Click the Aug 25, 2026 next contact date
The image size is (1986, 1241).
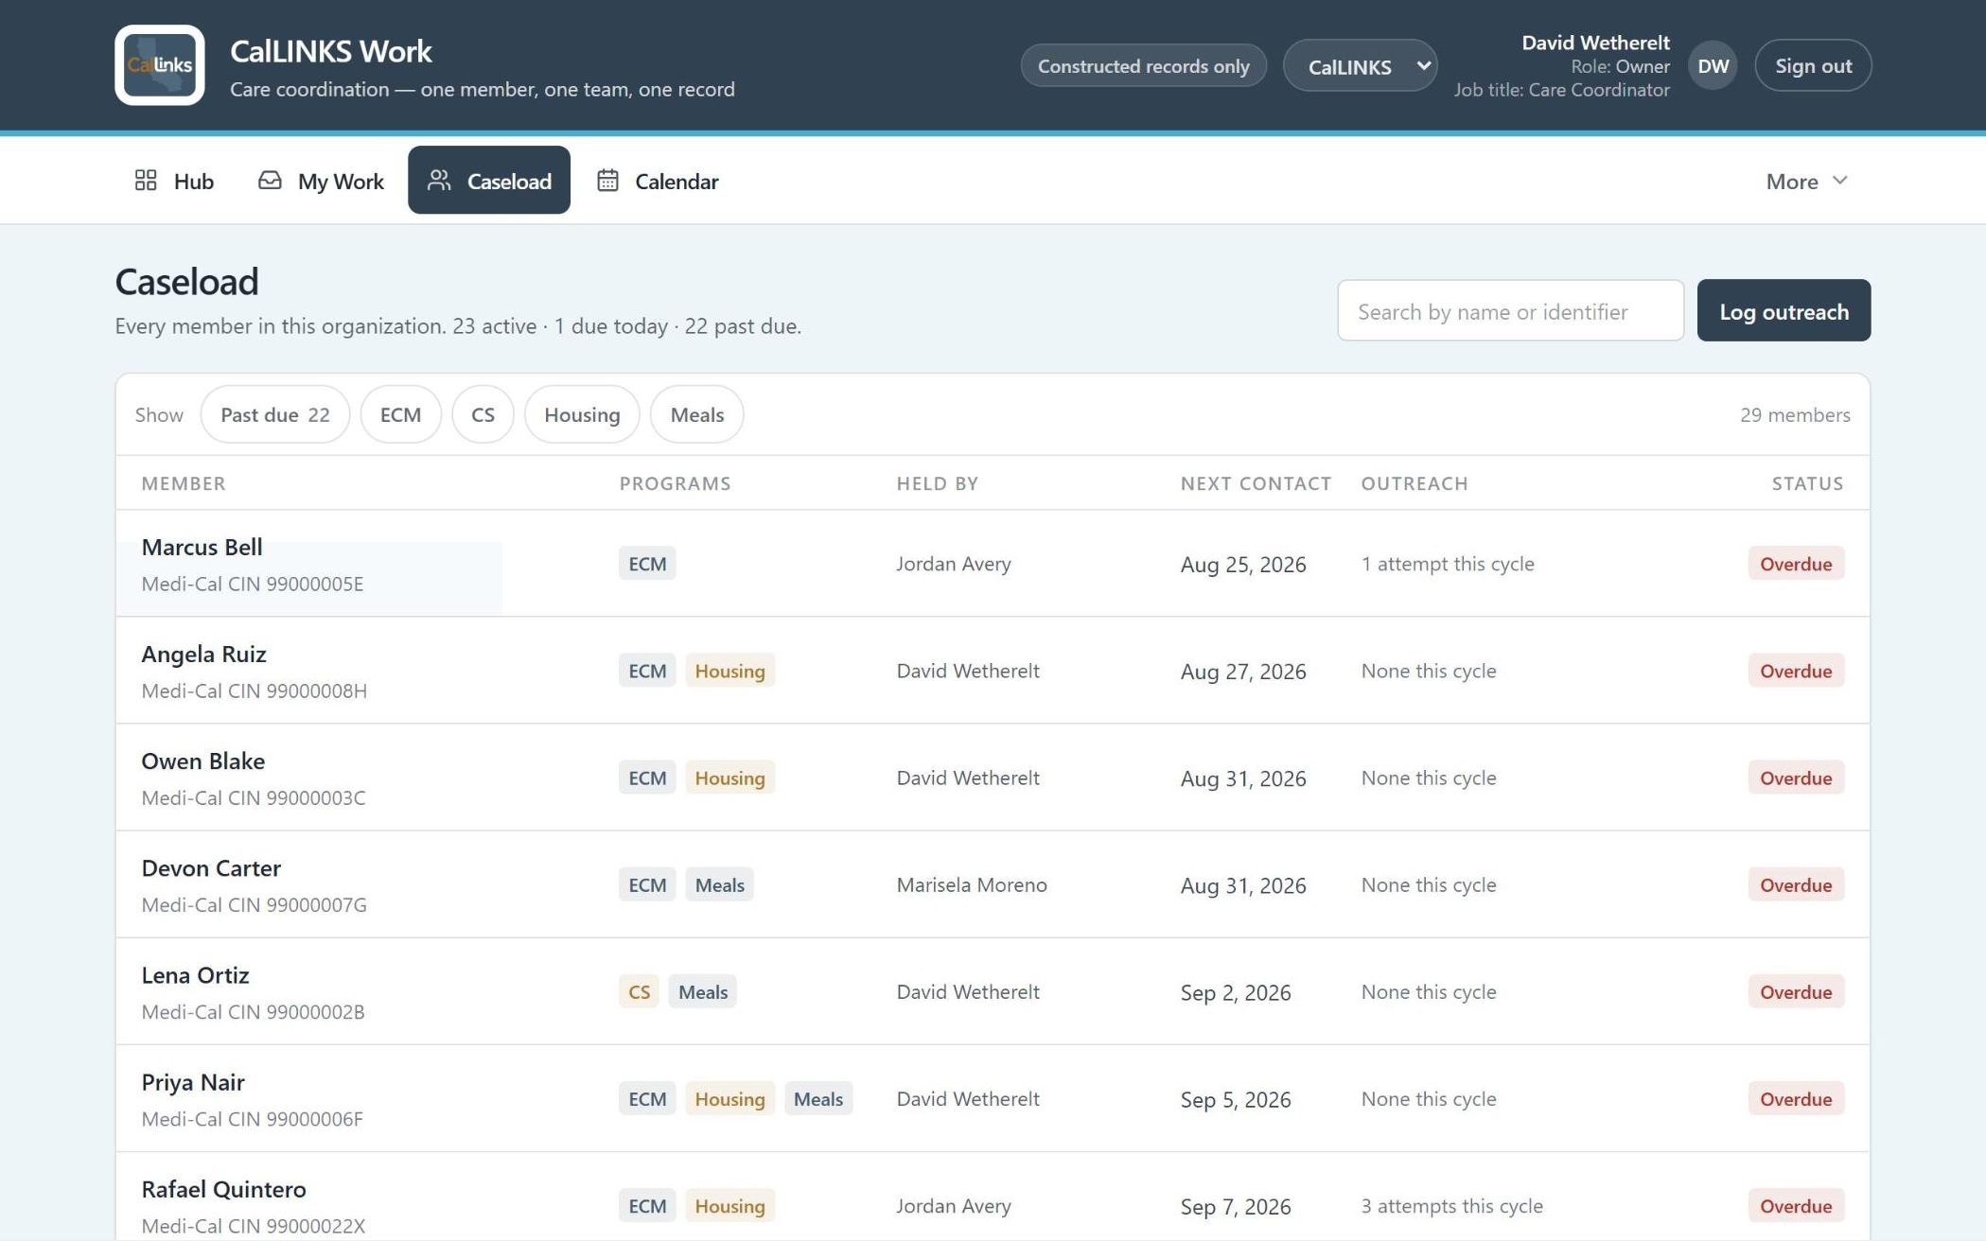(x=1243, y=564)
